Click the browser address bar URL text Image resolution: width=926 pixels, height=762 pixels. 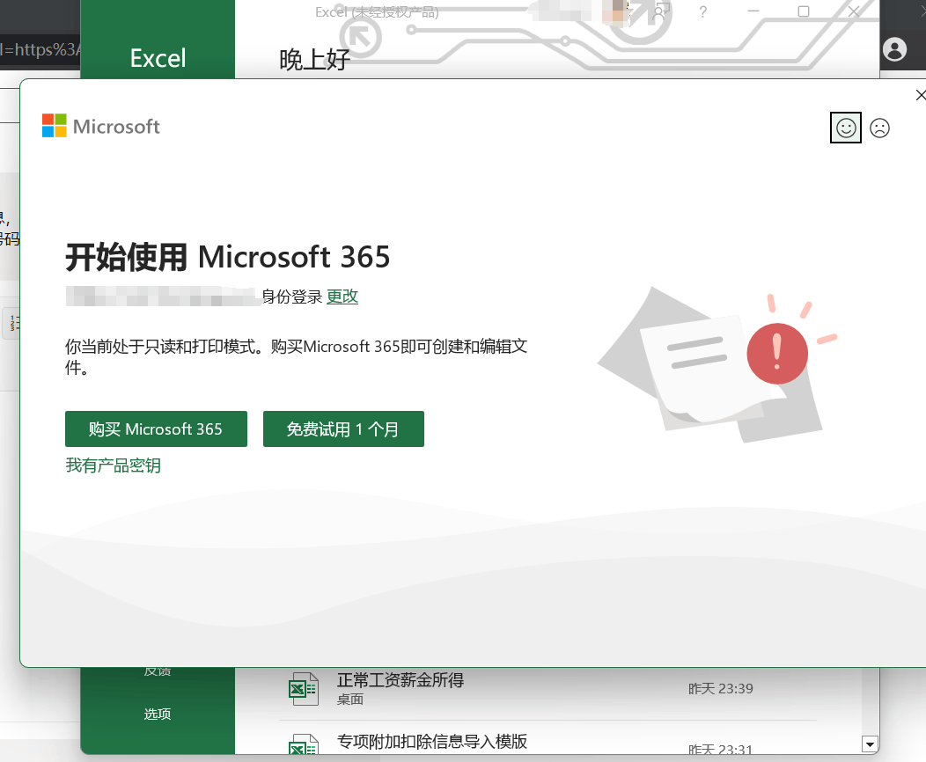coord(40,49)
